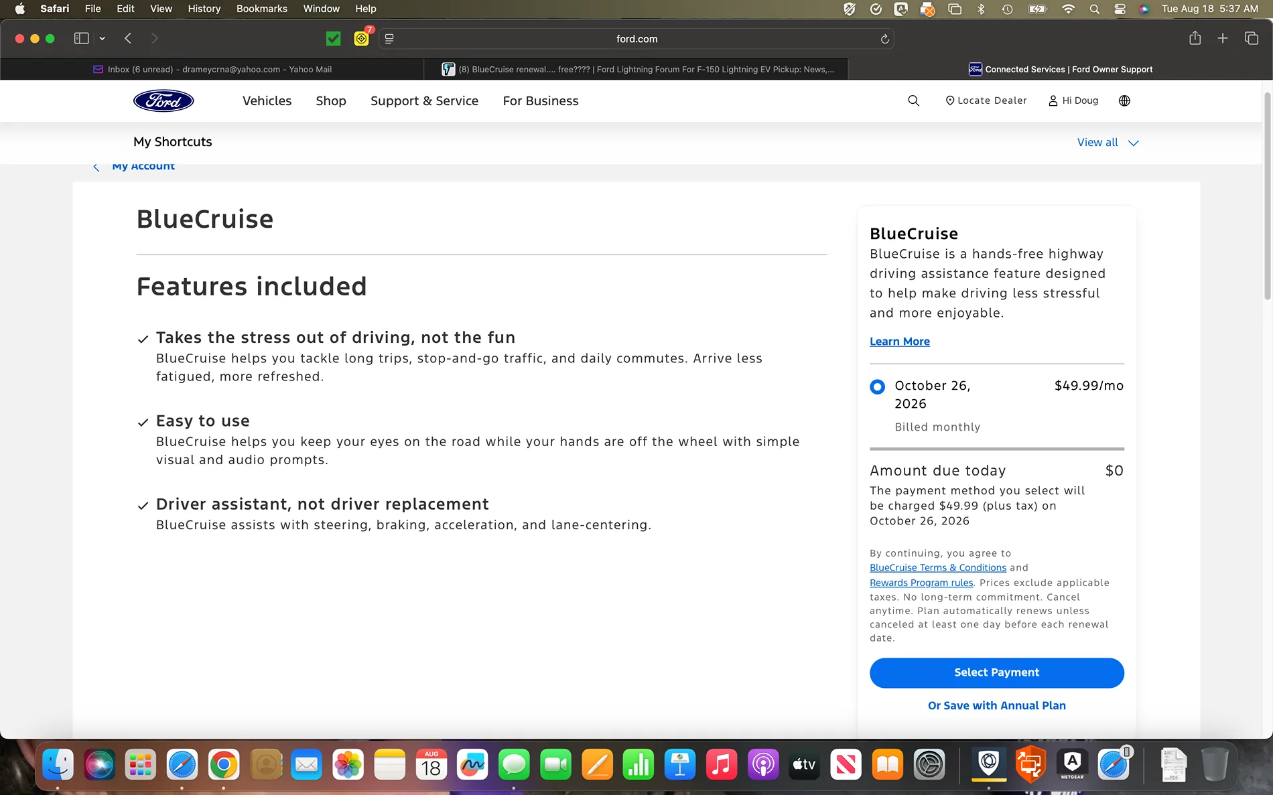The height and width of the screenshot is (795, 1273).
Task: Open Calendar in the Dock
Action: pos(431,764)
